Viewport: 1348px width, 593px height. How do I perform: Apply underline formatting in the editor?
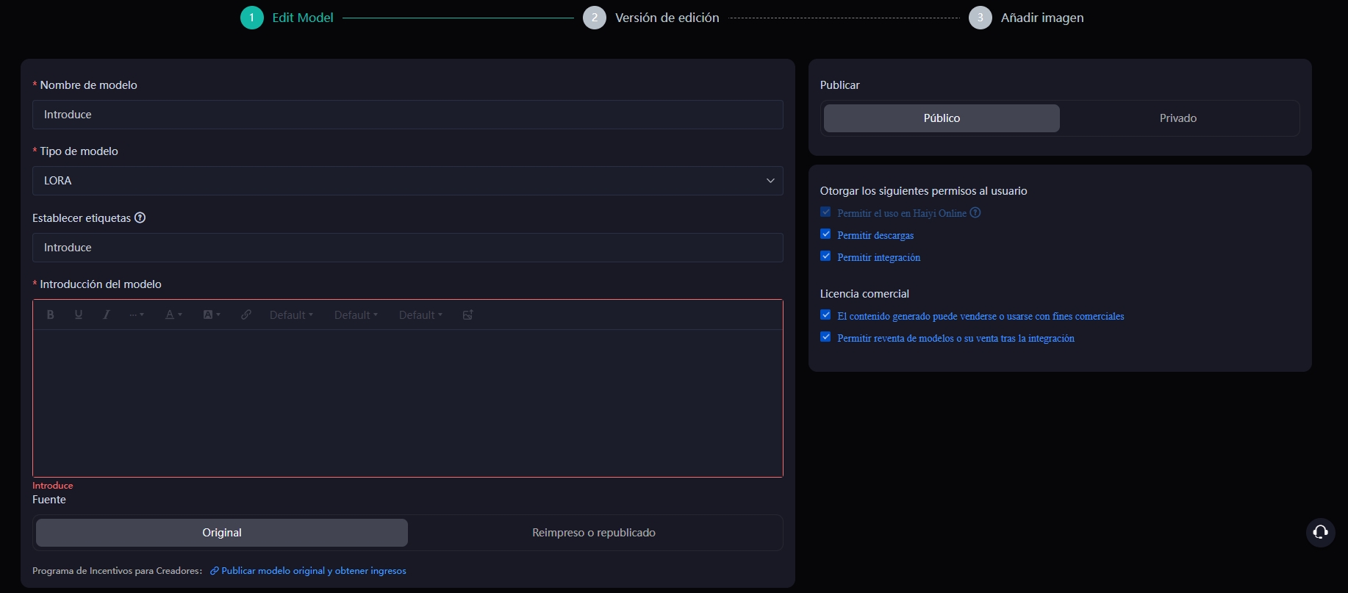click(79, 315)
